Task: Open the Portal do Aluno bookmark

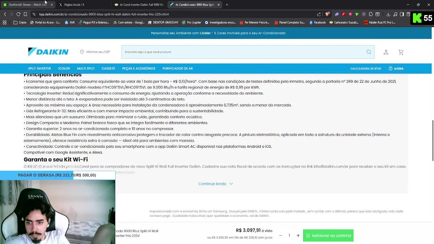Action: (x=45, y=22)
